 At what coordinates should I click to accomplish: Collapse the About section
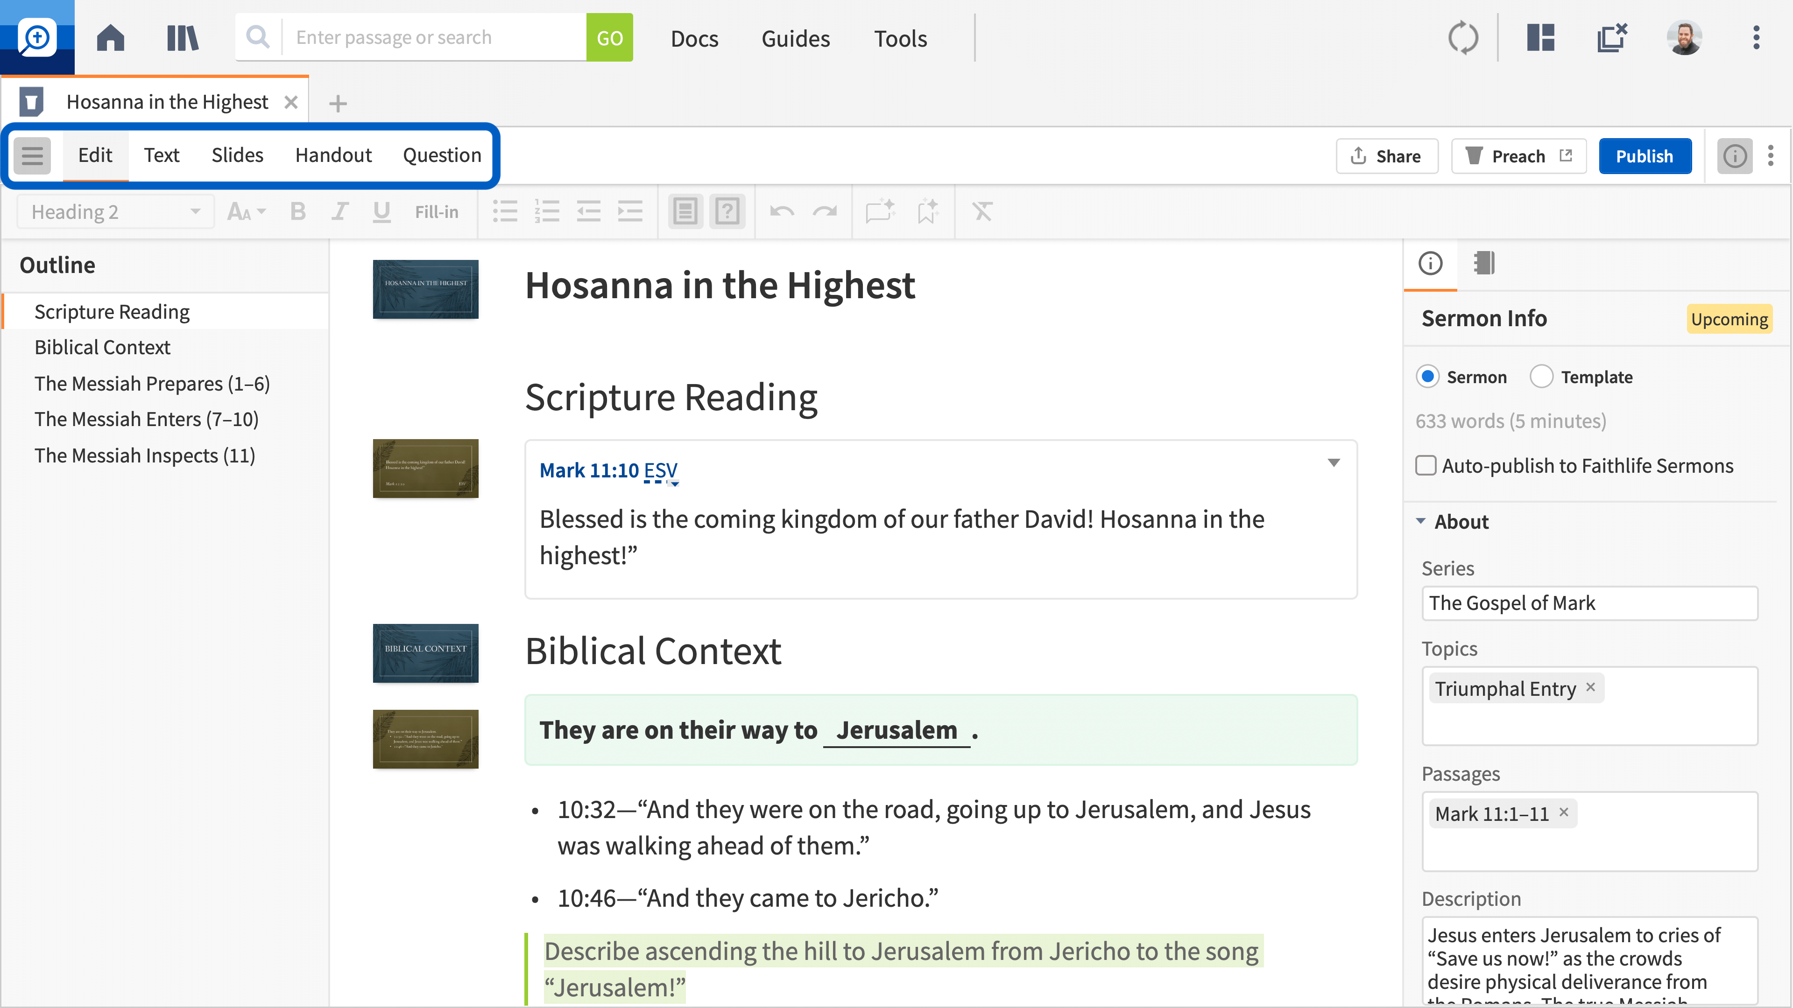click(1421, 521)
